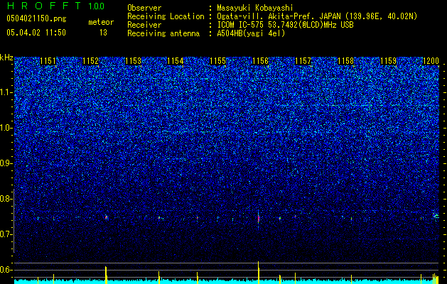Click the kHz axis unit label
Viewport: 447px width, 284px height.
(6, 58)
